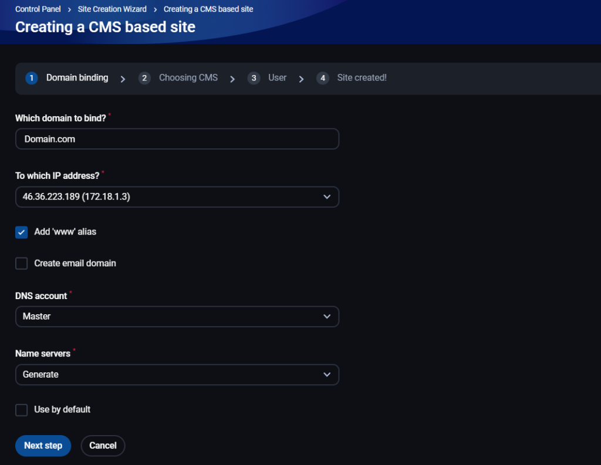Open the IP address dropdown
The width and height of the screenshot is (601, 465).
tap(177, 197)
